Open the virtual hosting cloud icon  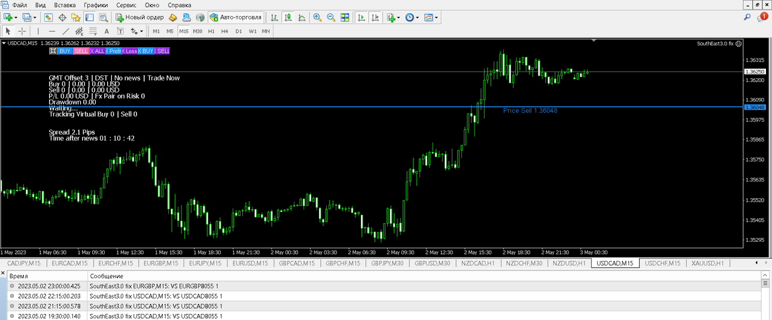pos(187,18)
